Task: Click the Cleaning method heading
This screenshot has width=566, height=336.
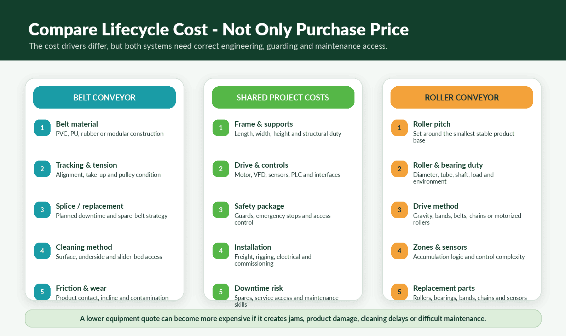Action: click(x=84, y=247)
